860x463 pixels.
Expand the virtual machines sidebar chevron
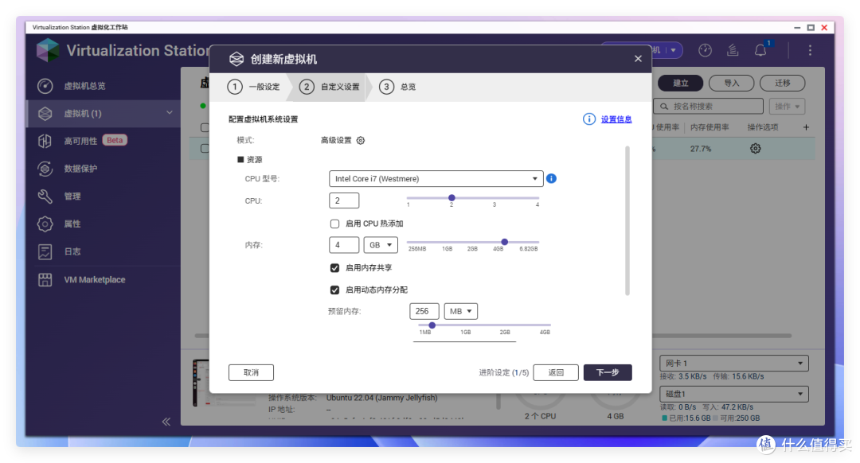tap(170, 113)
